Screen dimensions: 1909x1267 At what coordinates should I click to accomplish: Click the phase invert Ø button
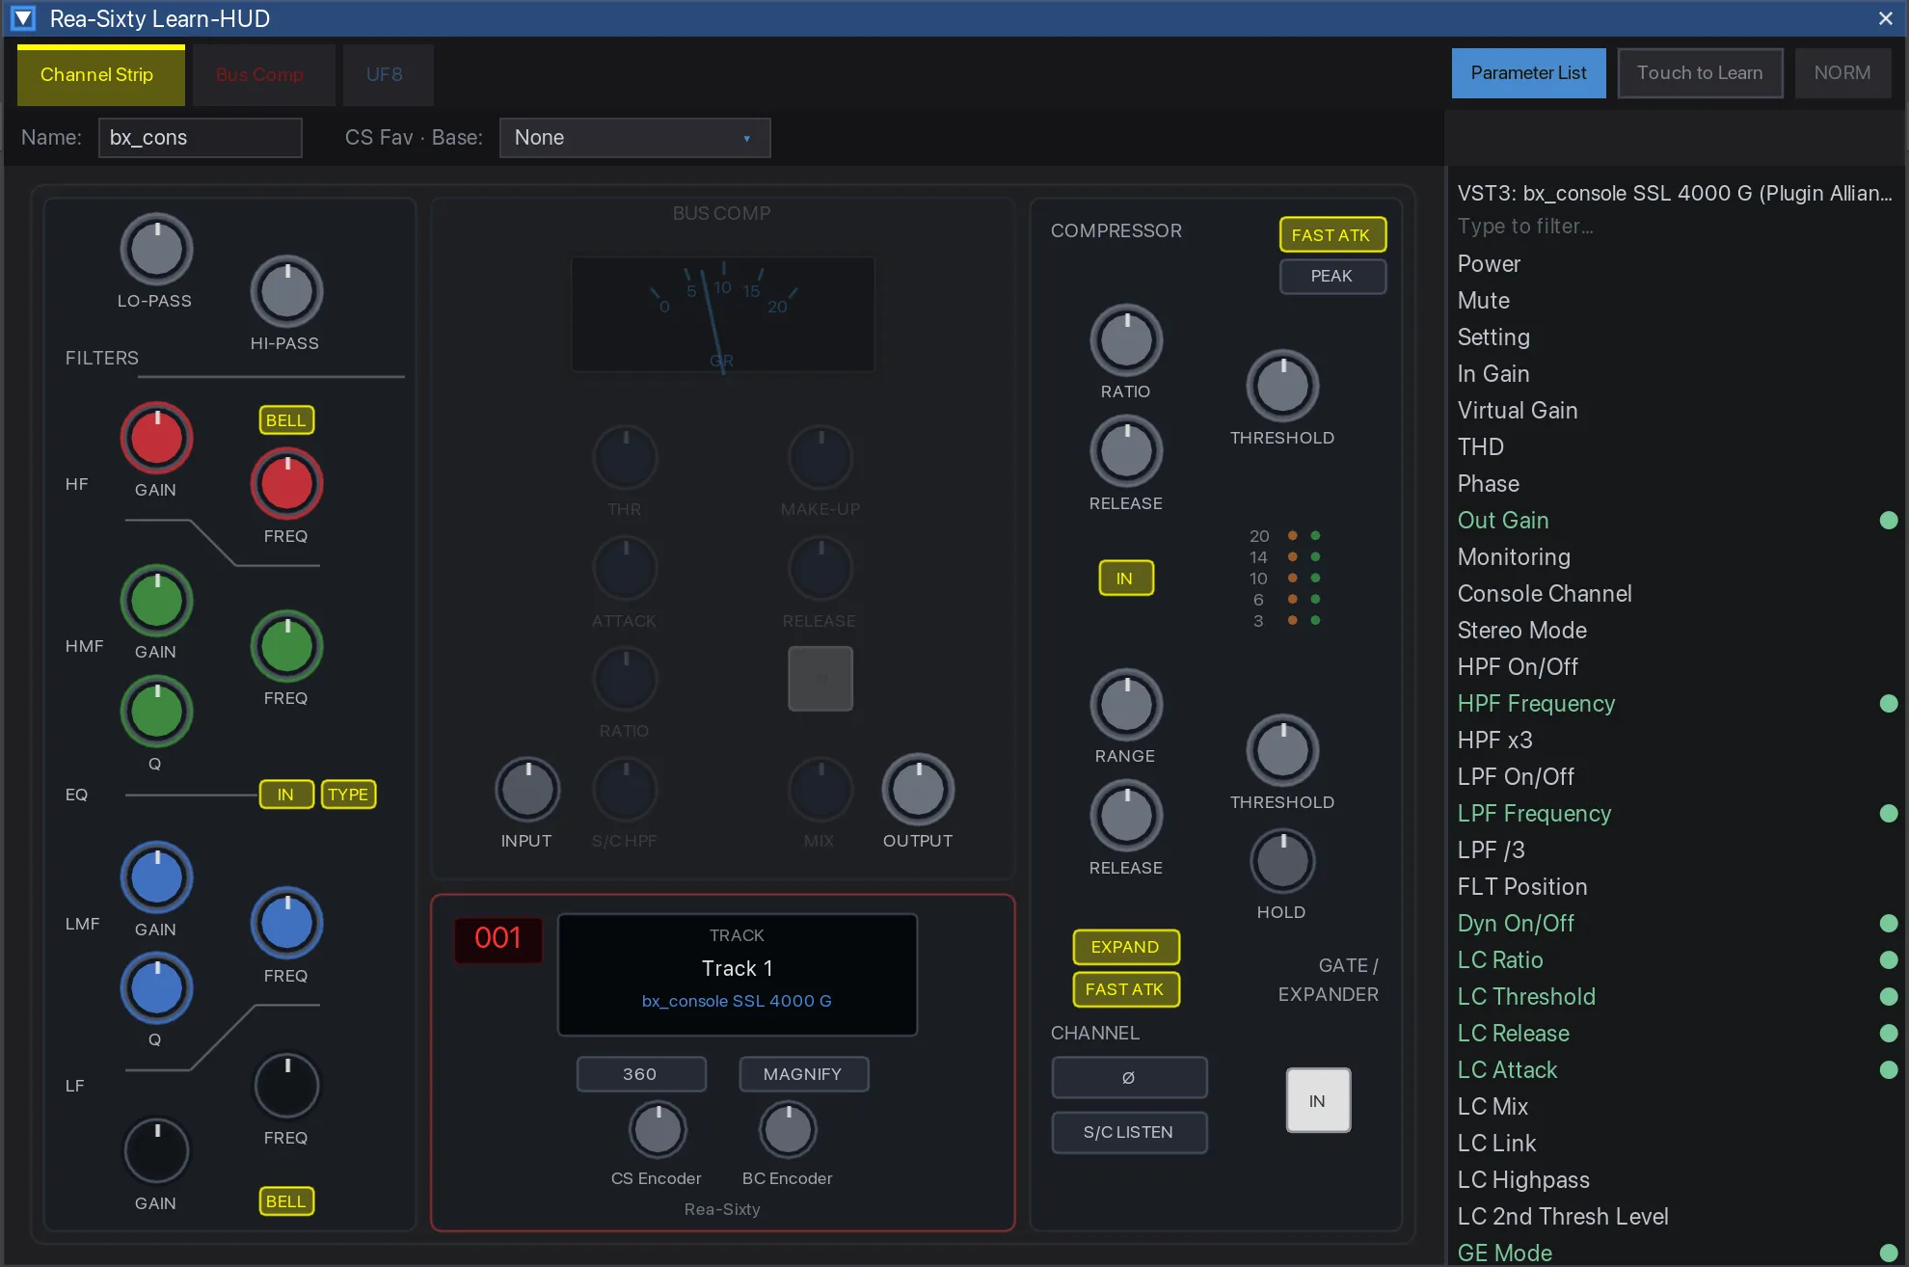point(1129,1077)
